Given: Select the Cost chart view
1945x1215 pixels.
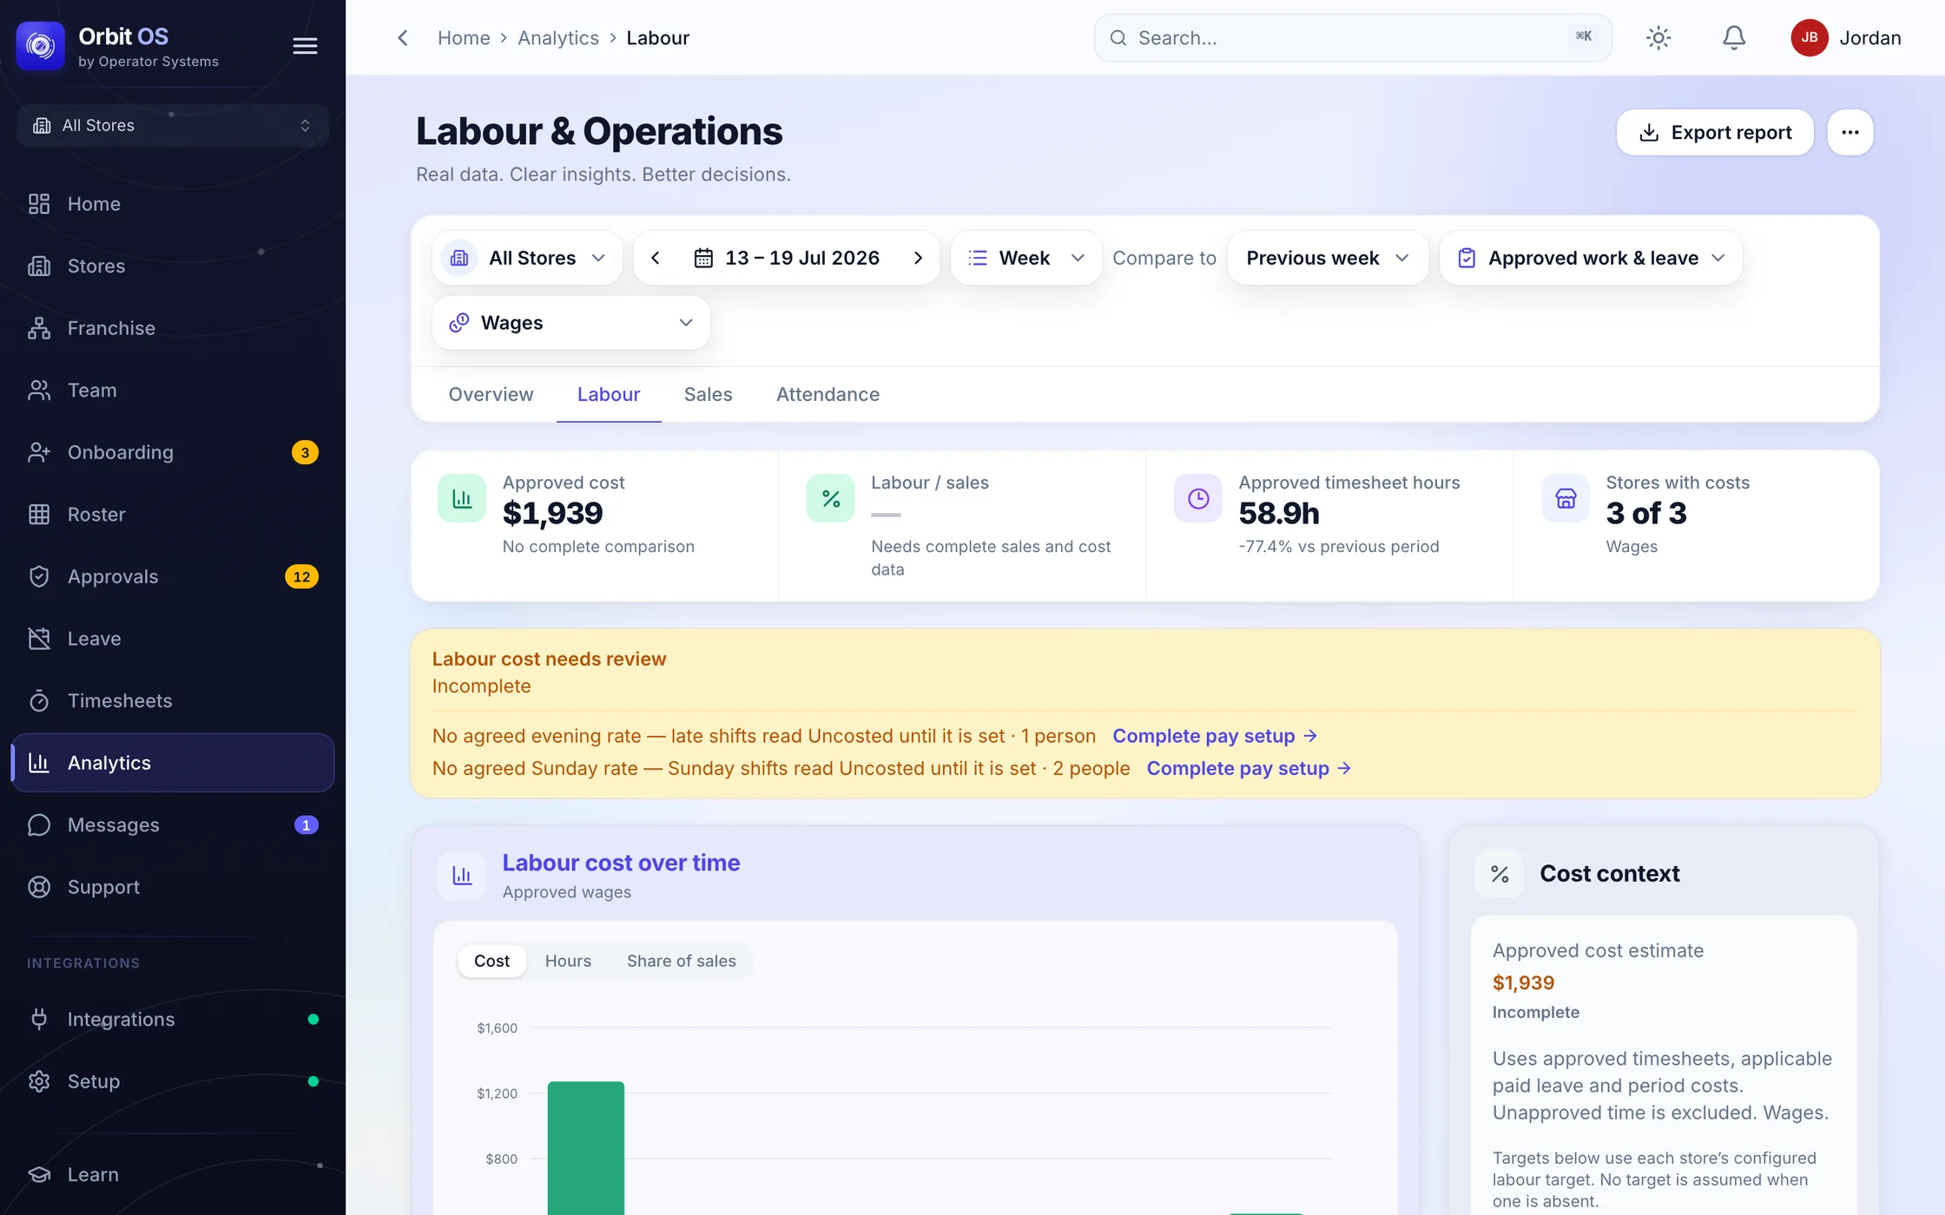Looking at the screenshot, I should click(x=491, y=961).
